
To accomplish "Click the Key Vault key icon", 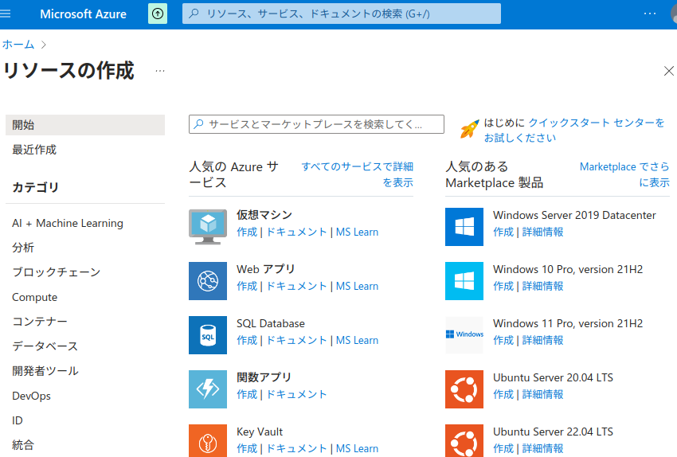I will tap(208, 440).
